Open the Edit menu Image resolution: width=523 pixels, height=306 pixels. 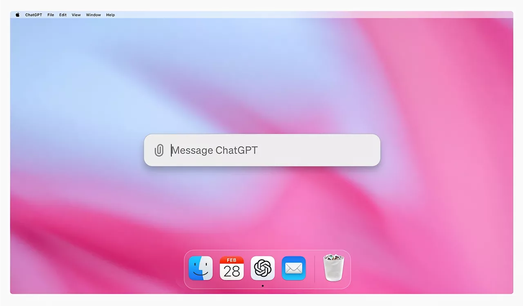tap(63, 15)
